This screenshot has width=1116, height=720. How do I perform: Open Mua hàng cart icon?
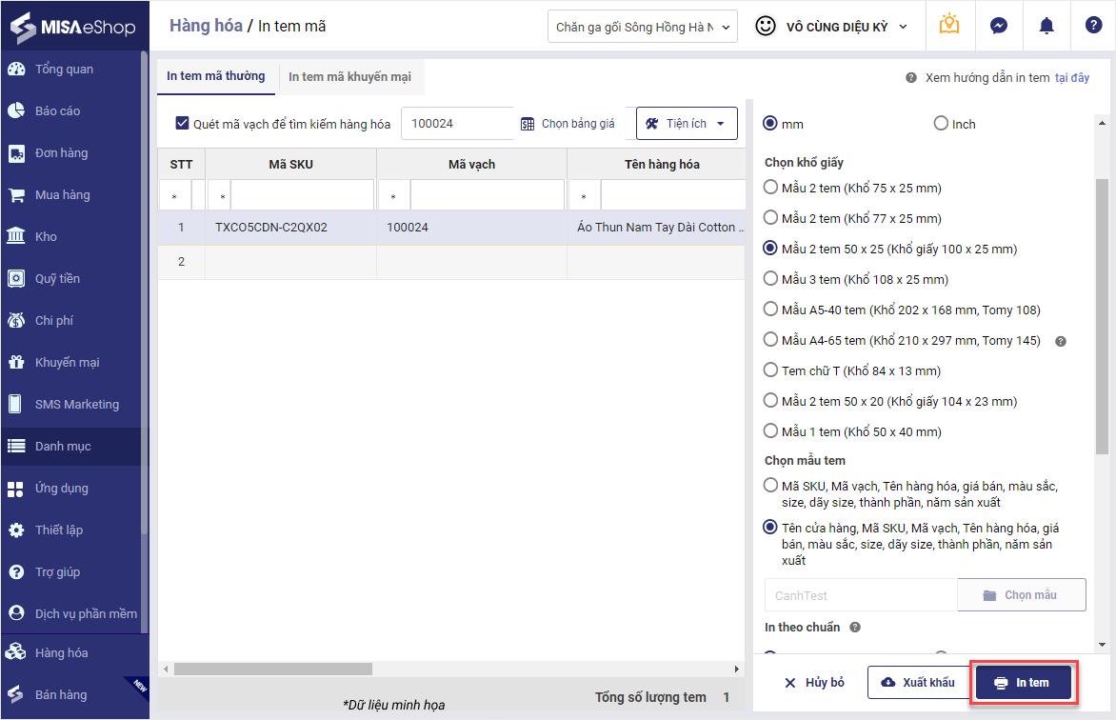tap(15, 195)
